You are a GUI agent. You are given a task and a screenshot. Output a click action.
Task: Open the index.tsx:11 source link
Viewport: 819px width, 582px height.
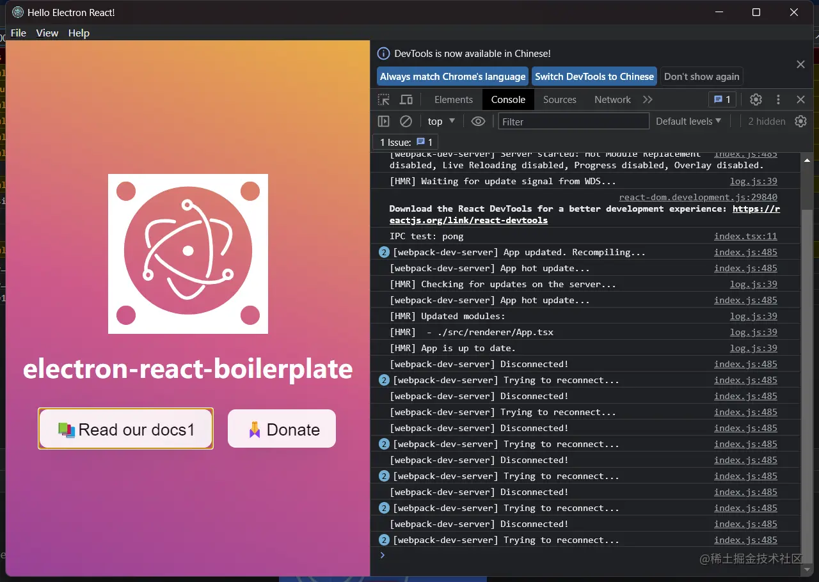coord(745,237)
